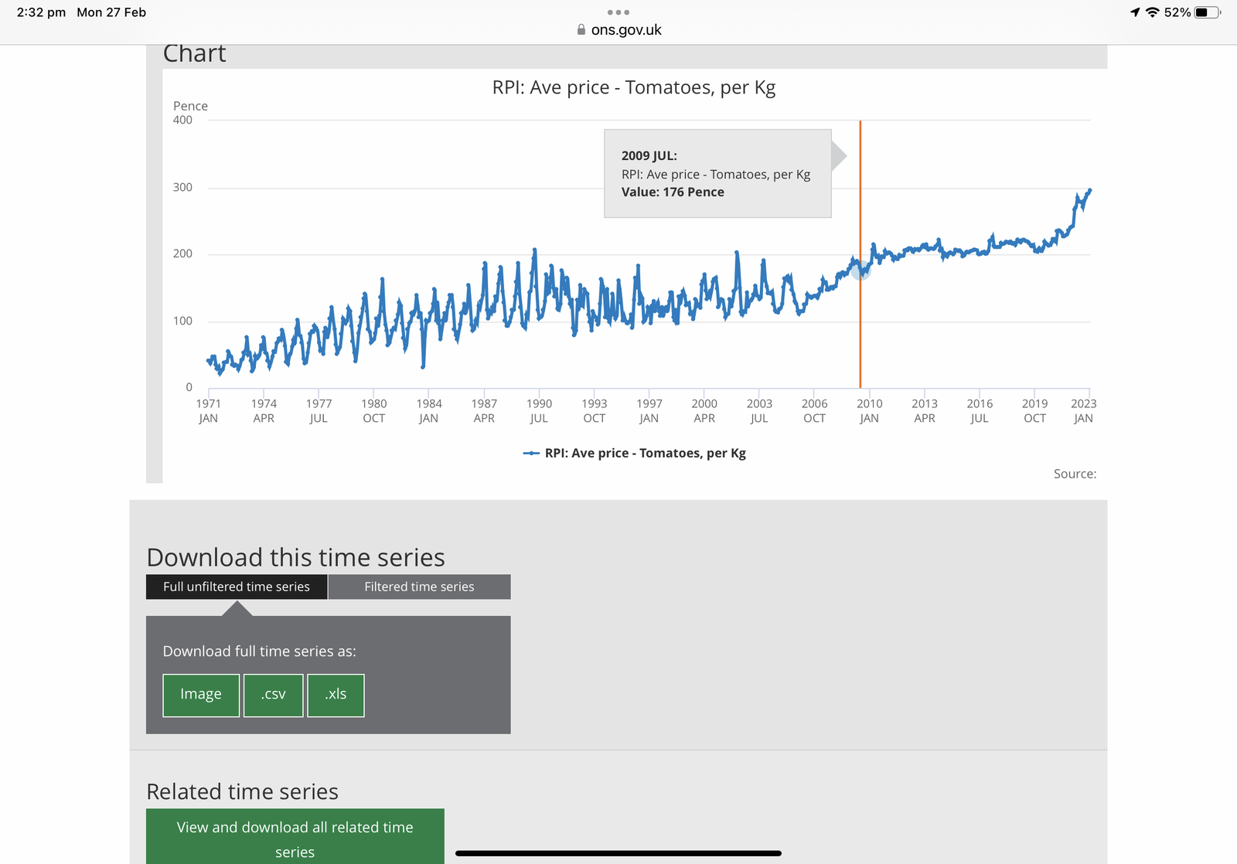Click the 1987 APR x-axis label
Viewport: 1237px width, 864px height.
[x=484, y=410]
